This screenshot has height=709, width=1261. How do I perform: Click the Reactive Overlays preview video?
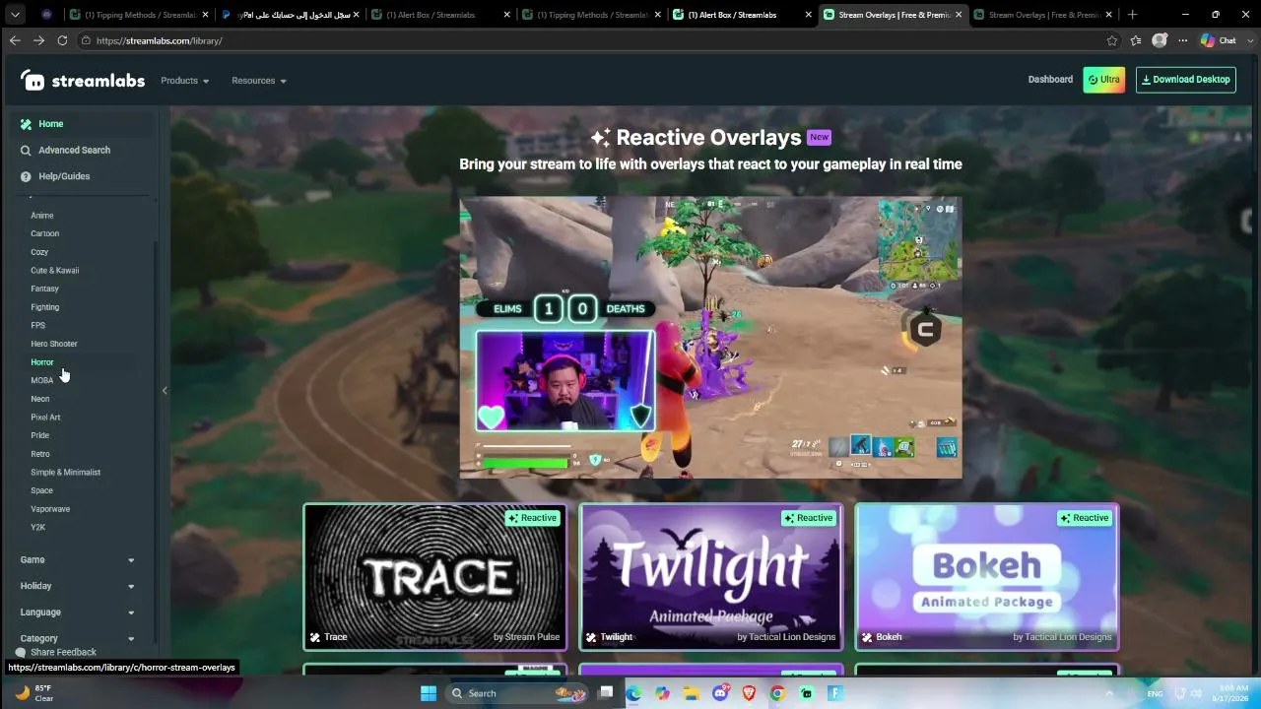pyautogui.click(x=710, y=338)
